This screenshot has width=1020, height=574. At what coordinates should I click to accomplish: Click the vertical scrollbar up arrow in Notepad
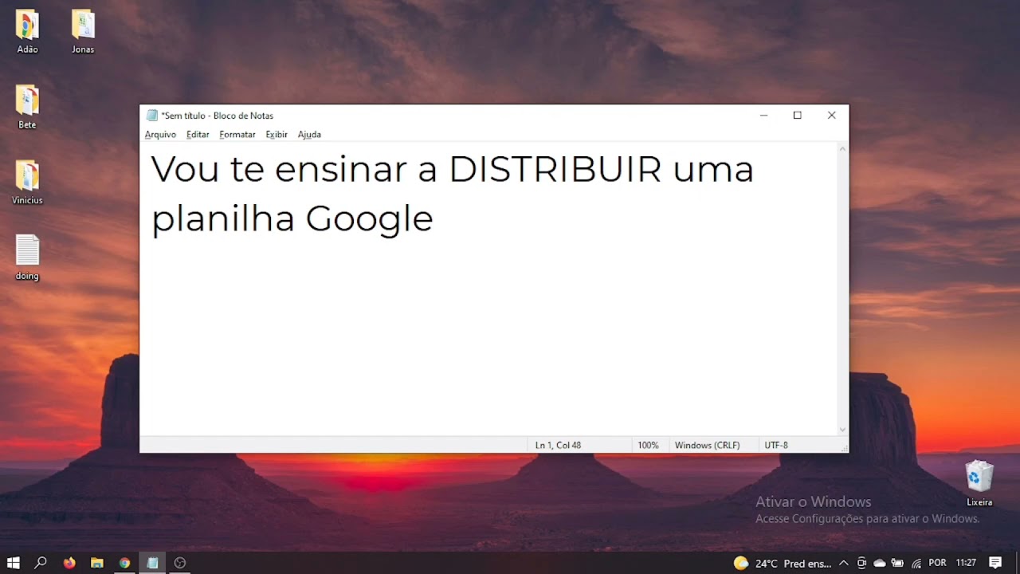pyautogui.click(x=842, y=150)
